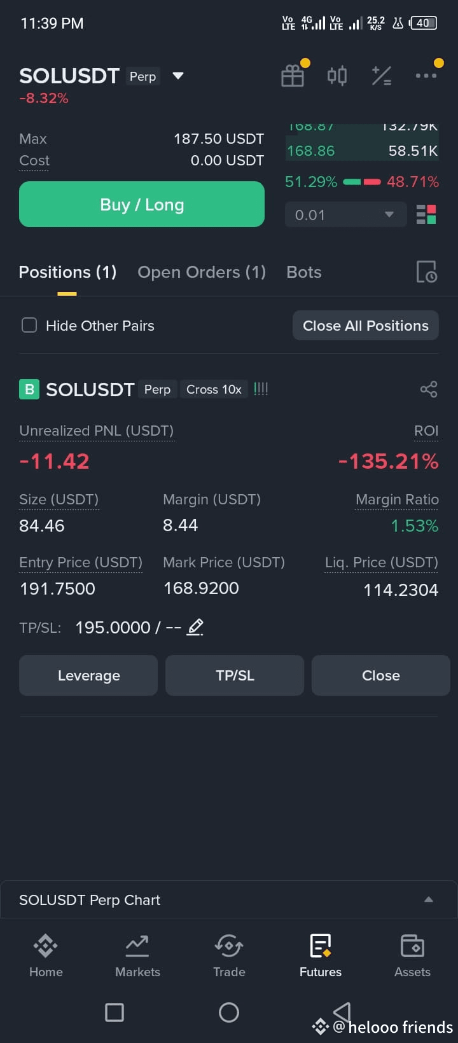Tap the 51.29% buy/sell ratio bar
This screenshot has width=458, height=1043.
[x=362, y=182]
